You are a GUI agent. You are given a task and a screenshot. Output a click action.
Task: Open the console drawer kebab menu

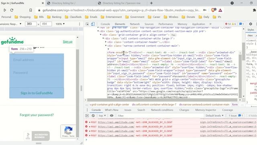click(x=87, y=110)
